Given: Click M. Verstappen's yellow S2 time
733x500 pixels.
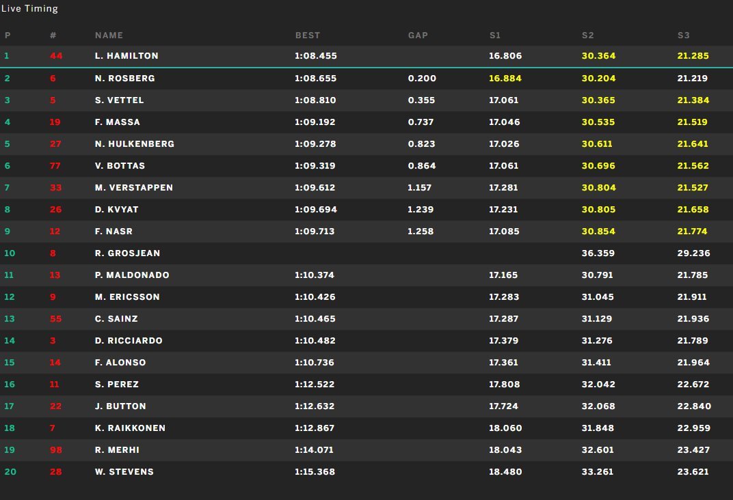Looking at the screenshot, I should click(598, 188).
